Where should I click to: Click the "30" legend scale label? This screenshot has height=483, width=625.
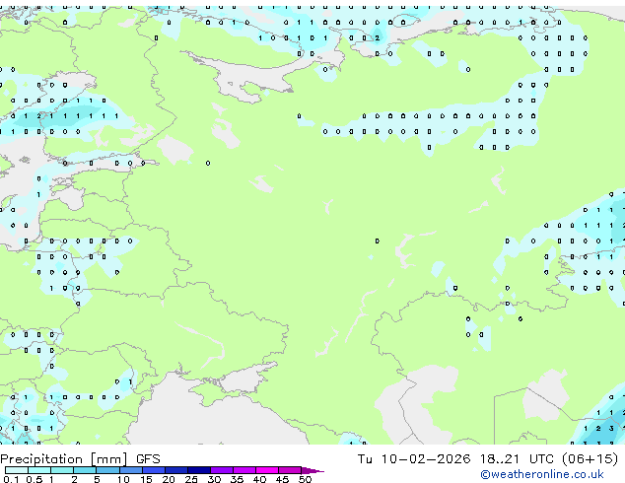(214, 479)
